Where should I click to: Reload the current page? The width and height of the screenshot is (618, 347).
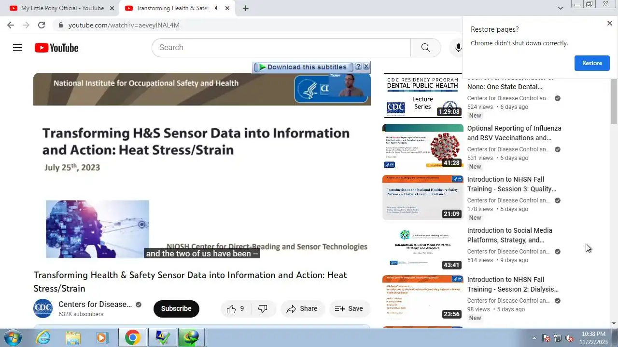click(x=42, y=25)
